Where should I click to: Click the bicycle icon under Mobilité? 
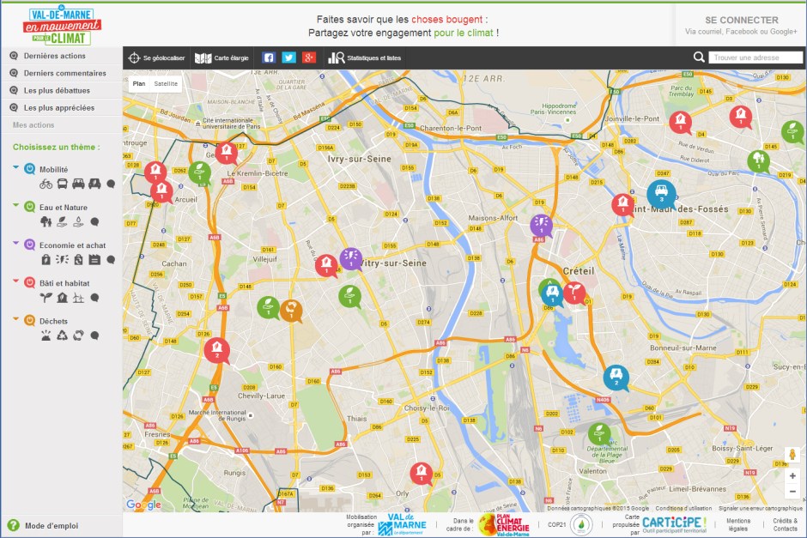[x=46, y=184]
